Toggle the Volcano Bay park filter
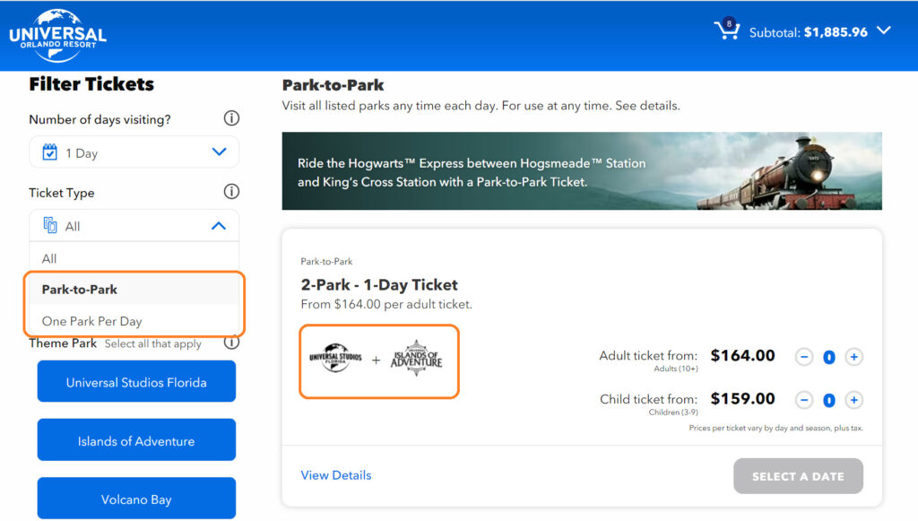Screen dimensions: 918x521 point(136,499)
